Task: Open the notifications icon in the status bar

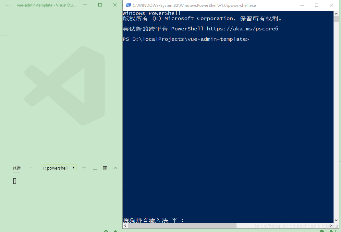Action: pyautogui.click(x=115, y=231)
